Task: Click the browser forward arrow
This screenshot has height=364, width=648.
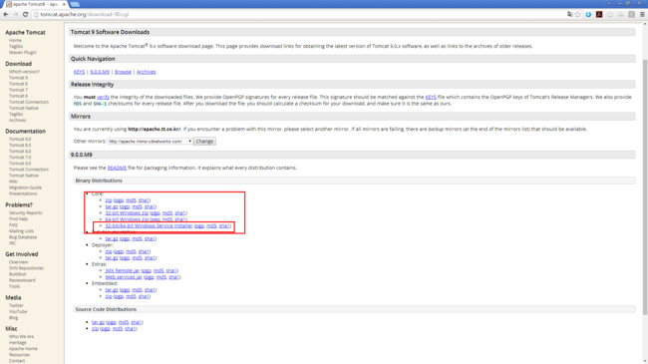Action: tap(15, 15)
